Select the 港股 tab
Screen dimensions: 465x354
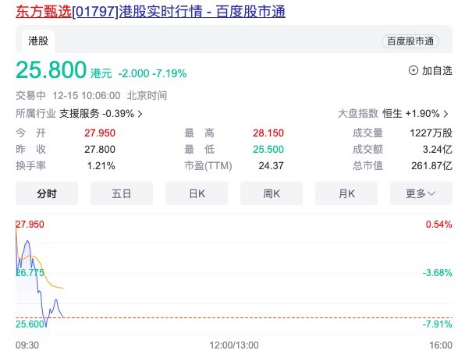pyautogui.click(x=38, y=41)
